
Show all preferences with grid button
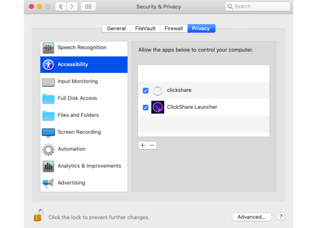pyautogui.click(x=88, y=6)
